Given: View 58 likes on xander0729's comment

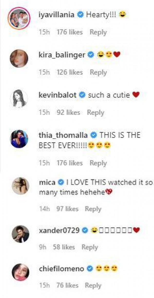Looking at the screenshot, I should (64, 247).
